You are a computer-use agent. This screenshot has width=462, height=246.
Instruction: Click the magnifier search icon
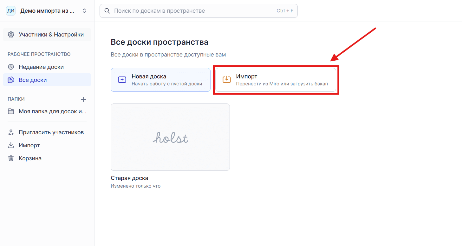point(108,11)
